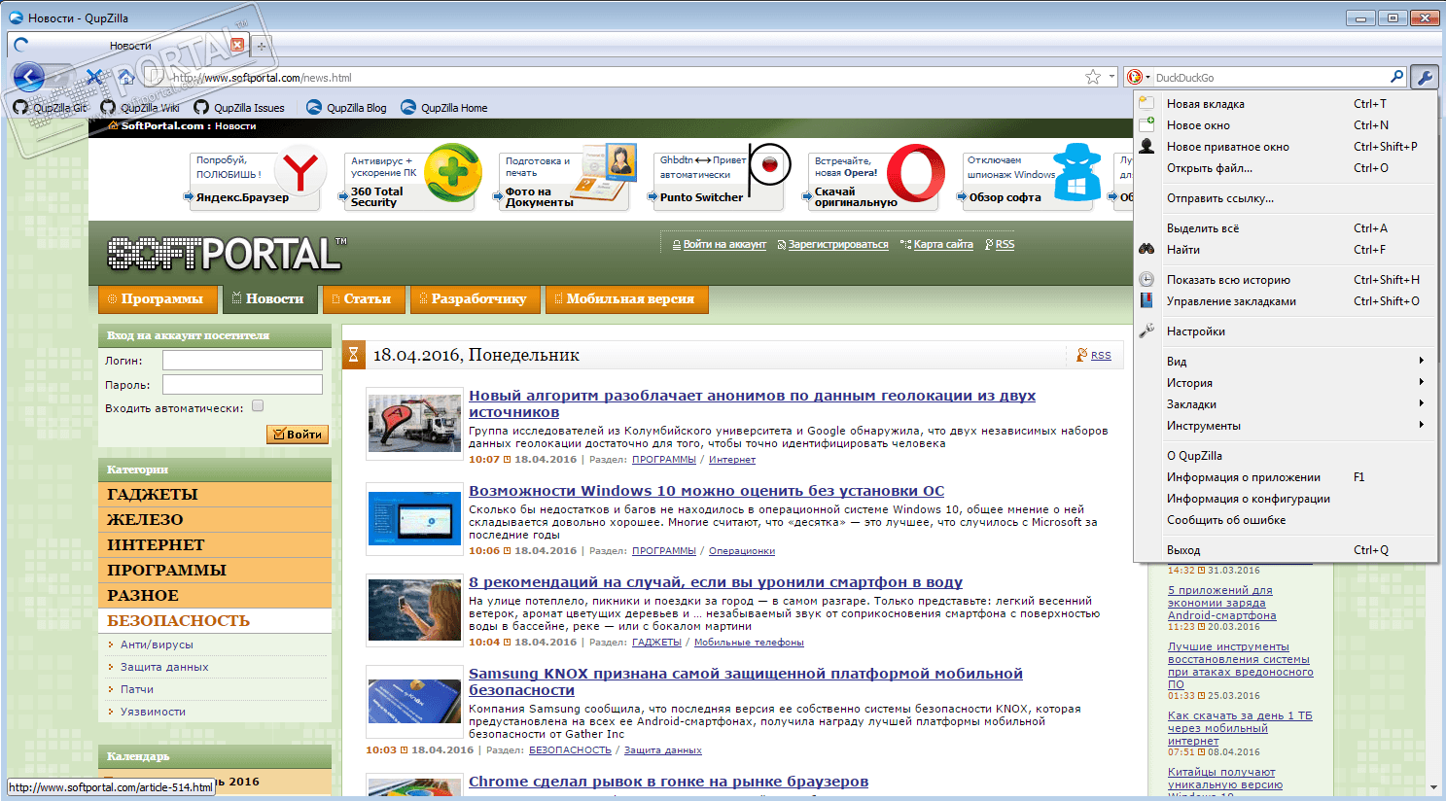The width and height of the screenshot is (1446, 801).
Task: Click Найти in the menu
Action: pos(1286,250)
